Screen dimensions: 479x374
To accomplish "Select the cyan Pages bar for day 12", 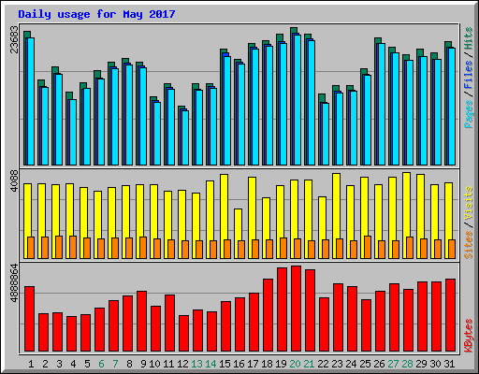I will tap(185, 137).
